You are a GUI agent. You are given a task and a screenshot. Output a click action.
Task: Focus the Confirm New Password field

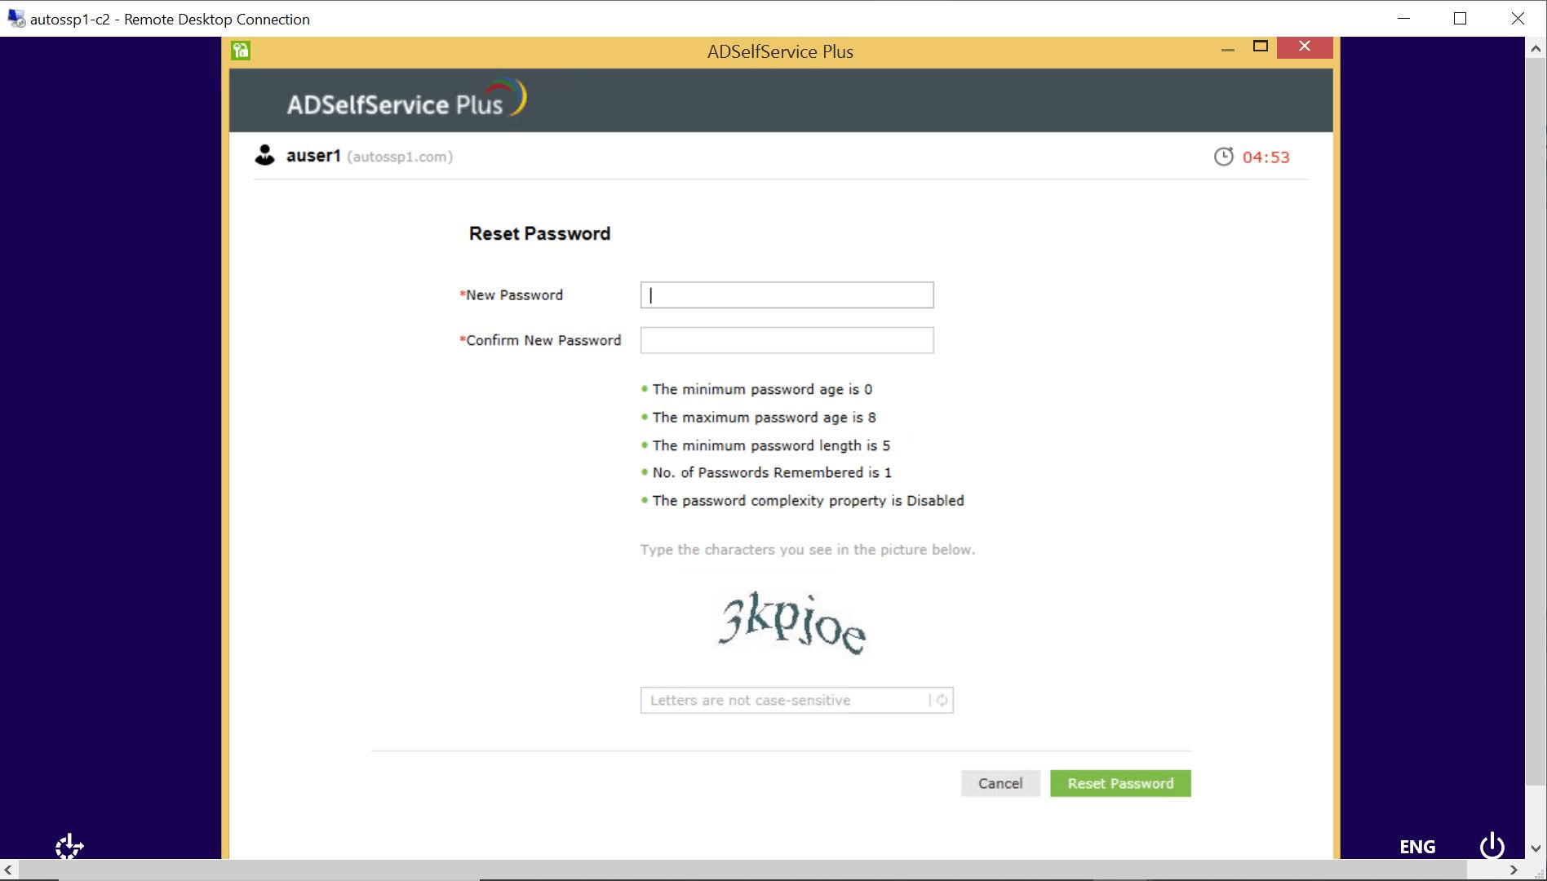point(786,340)
